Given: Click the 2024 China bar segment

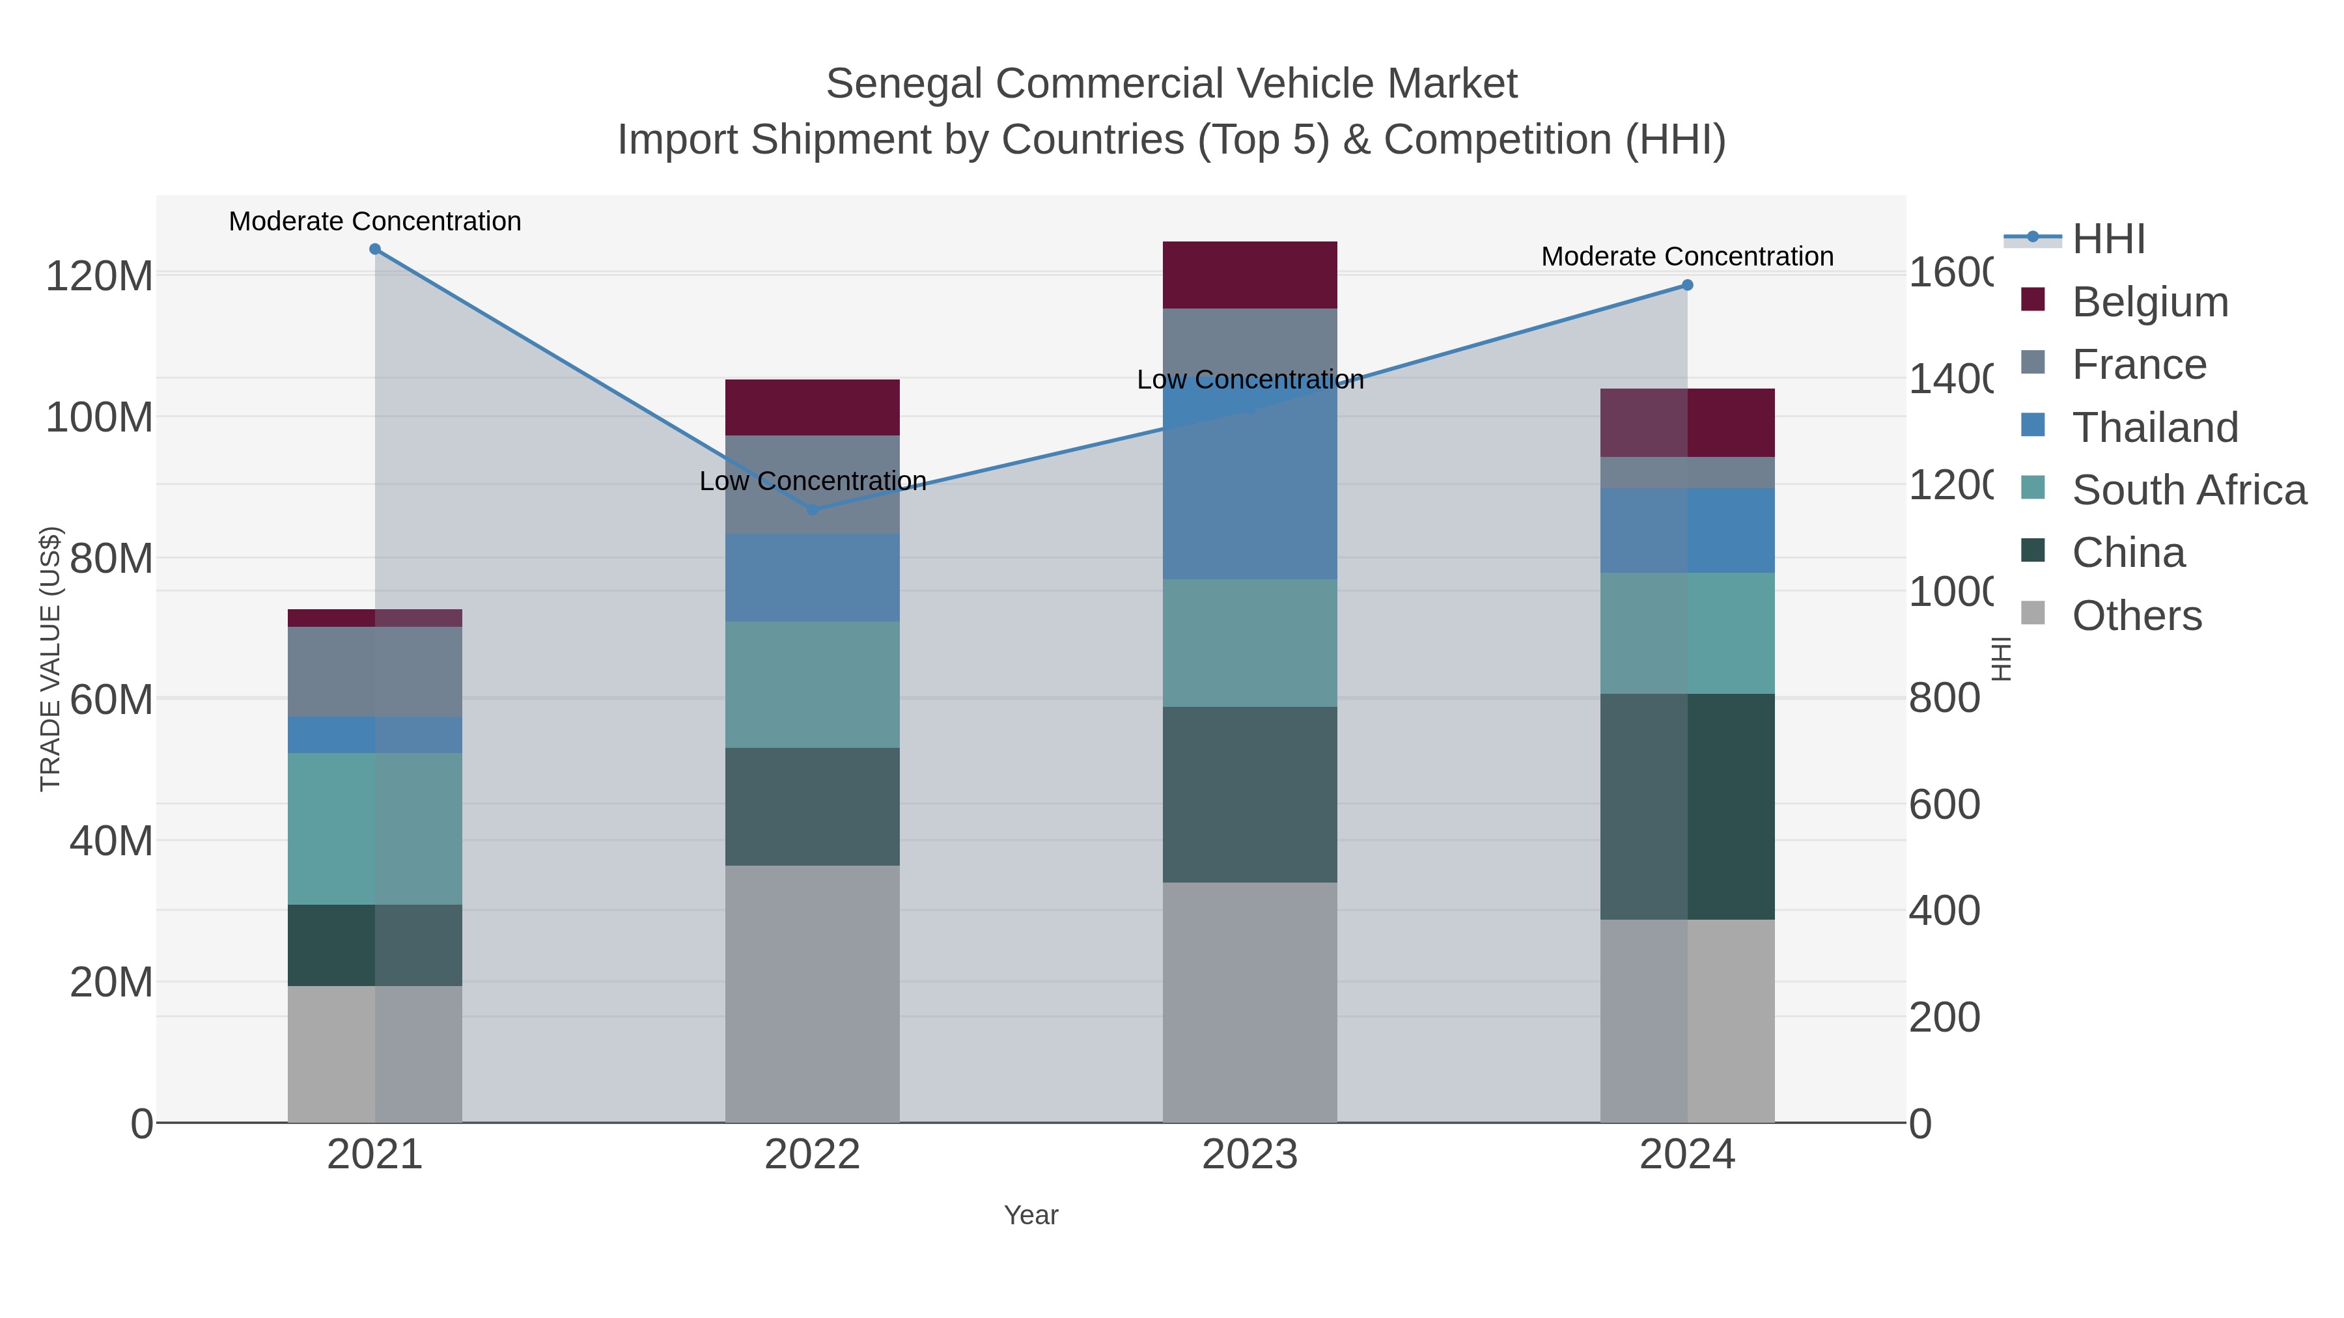Looking at the screenshot, I should [1688, 807].
